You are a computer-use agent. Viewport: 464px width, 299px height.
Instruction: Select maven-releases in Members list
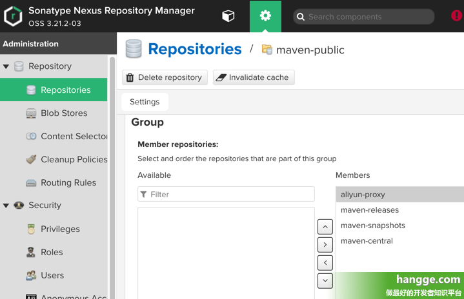pos(399,210)
